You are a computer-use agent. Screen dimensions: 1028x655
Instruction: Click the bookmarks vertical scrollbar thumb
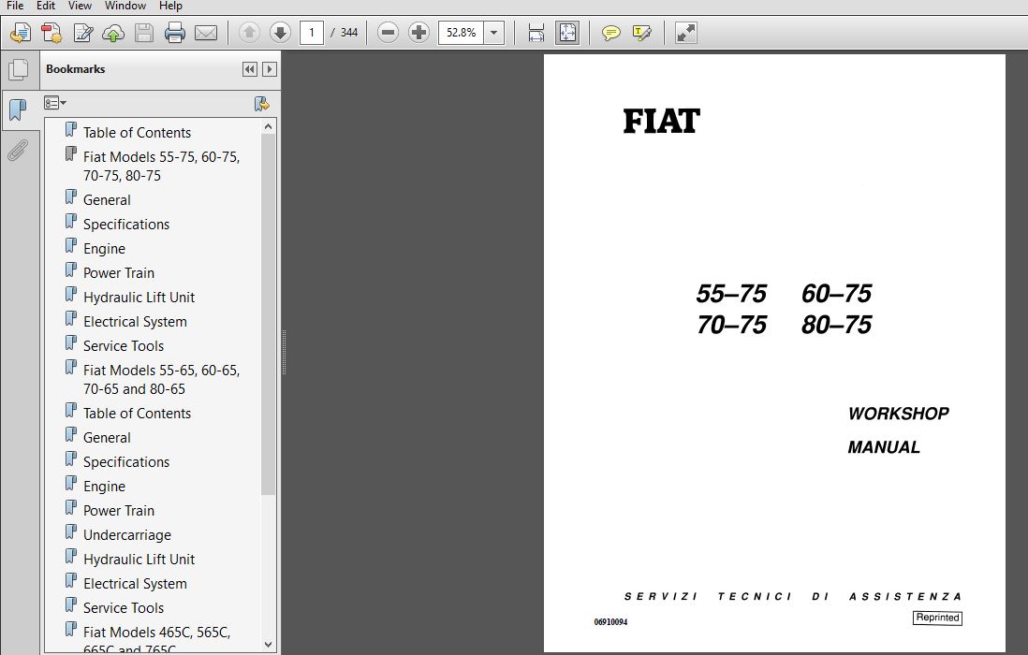268,314
